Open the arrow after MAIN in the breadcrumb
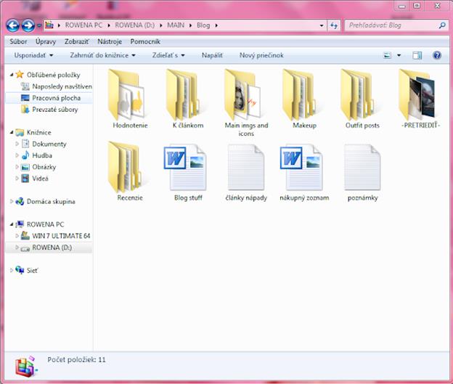The width and height of the screenshot is (453, 384). tap(191, 25)
